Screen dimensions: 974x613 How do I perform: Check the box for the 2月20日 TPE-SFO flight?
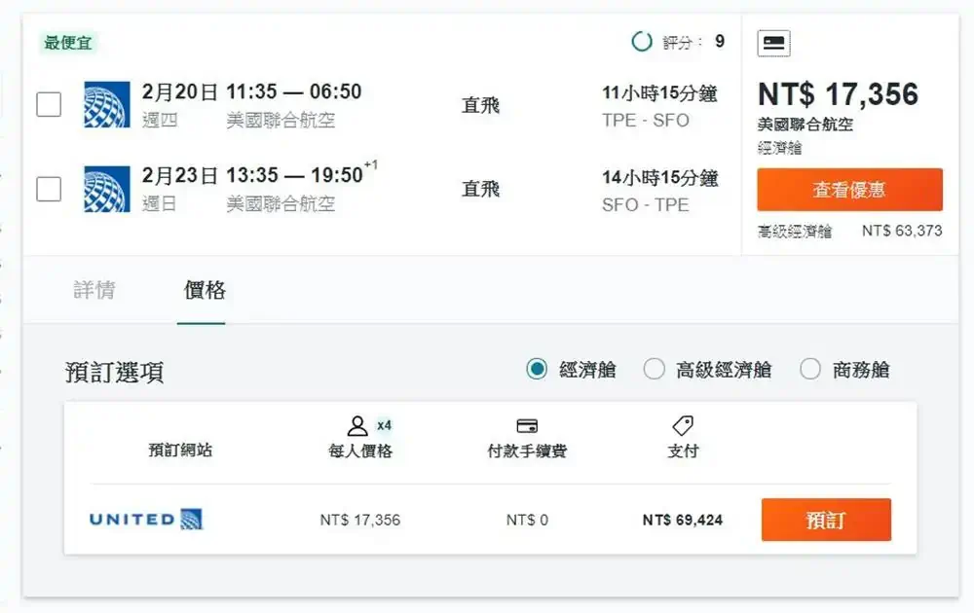pyautogui.click(x=49, y=104)
